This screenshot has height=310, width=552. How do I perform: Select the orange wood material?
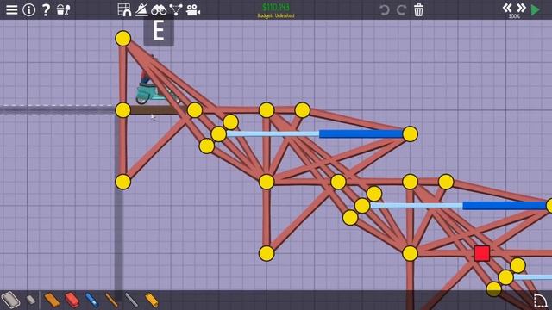click(52, 301)
